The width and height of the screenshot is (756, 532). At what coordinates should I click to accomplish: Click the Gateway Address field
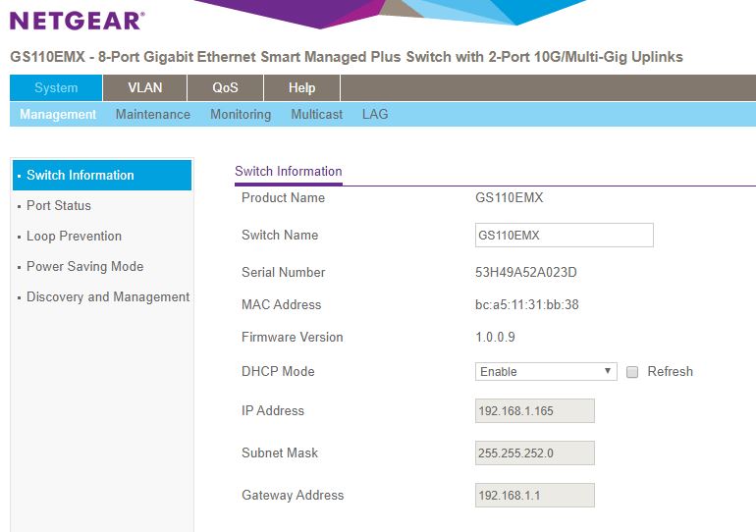pyautogui.click(x=535, y=496)
